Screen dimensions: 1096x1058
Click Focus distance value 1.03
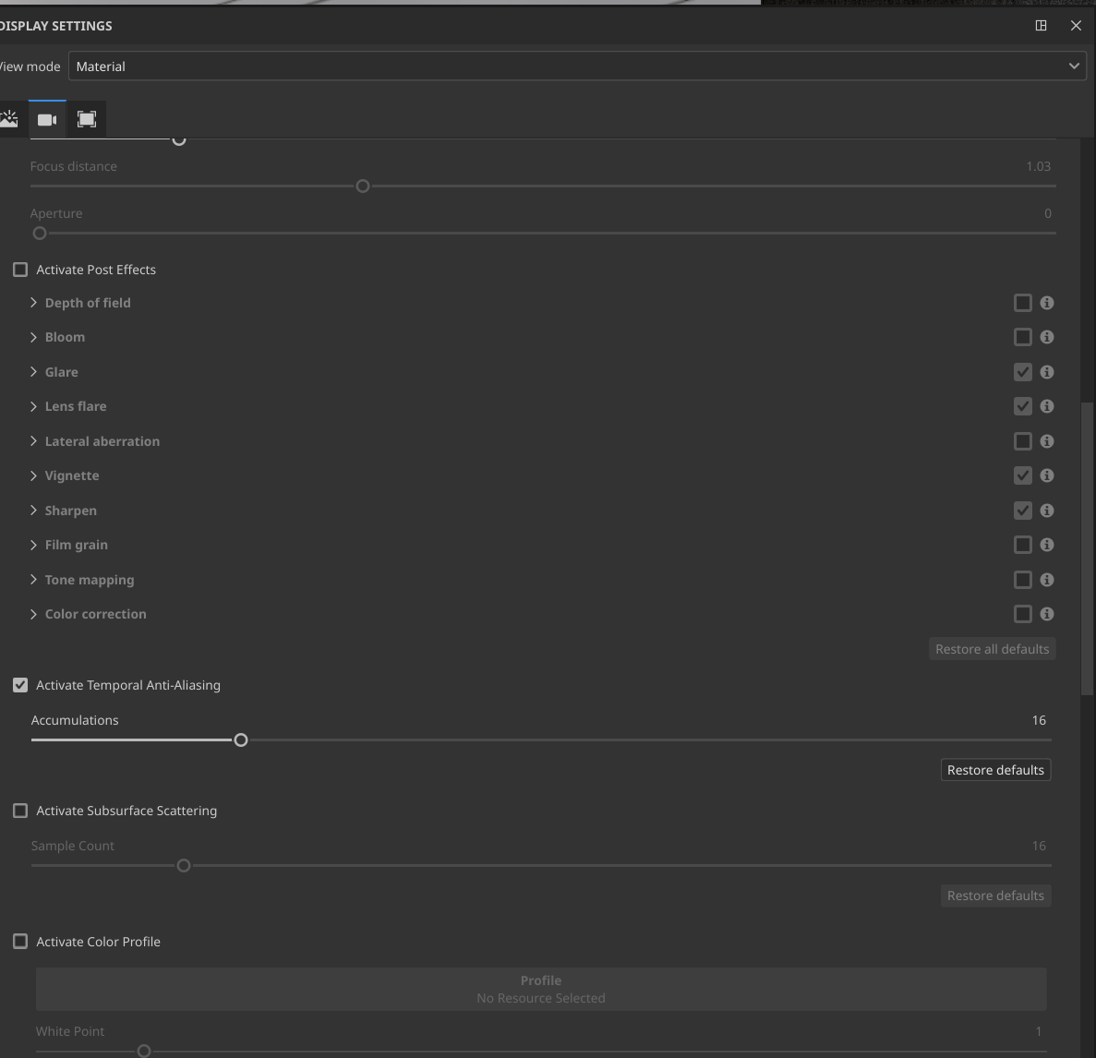click(x=1038, y=166)
